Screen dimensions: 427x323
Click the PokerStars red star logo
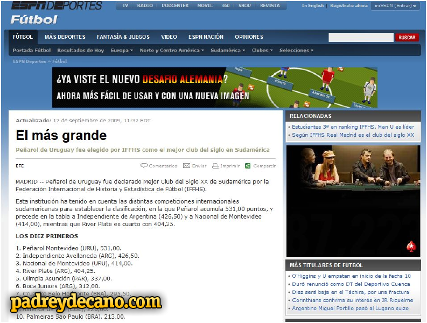click(411, 247)
